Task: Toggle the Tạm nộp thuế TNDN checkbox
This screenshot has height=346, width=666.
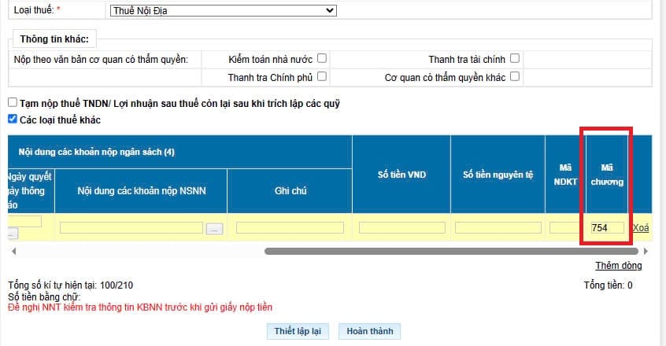Action: pos(13,103)
